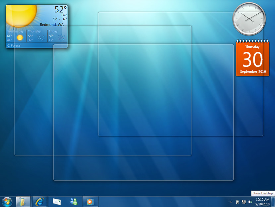Viewport: 275px width, 207px height.
Task: Expand the hidden system tray icons
Action: point(231,202)
